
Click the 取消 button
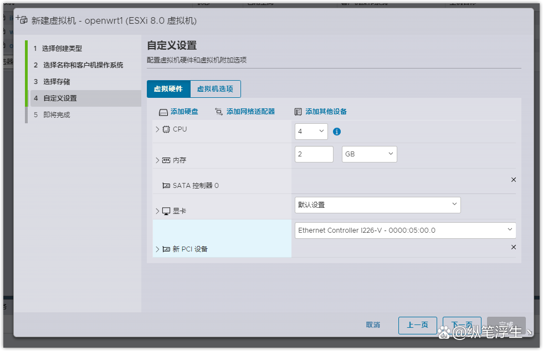[373, 325]
